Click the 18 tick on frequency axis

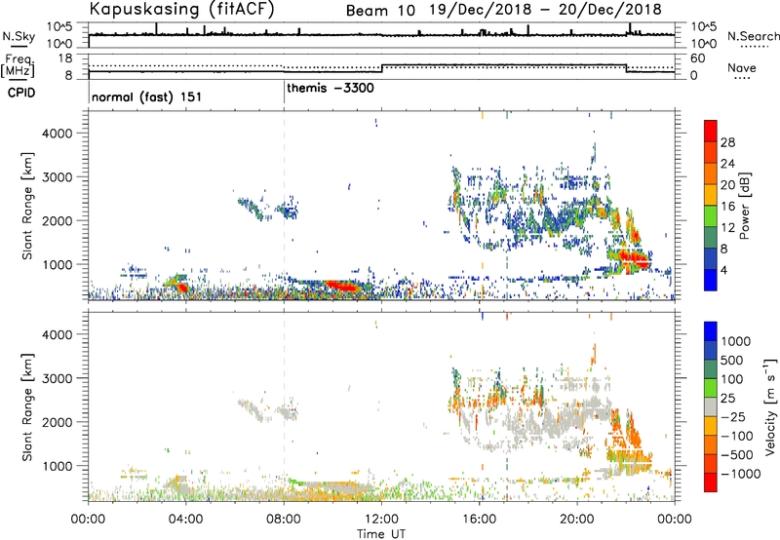click(x=65, y=58)
